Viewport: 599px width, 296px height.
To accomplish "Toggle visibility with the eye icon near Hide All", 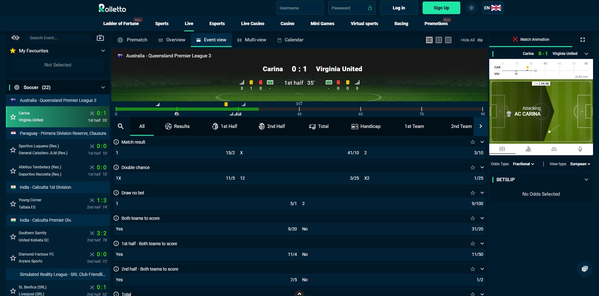I will click(480, 40).
